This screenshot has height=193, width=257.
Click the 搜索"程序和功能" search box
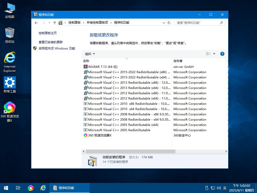coord(197,23)
